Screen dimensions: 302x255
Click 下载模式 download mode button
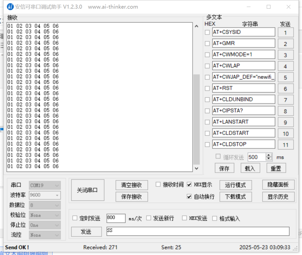click(235, 197)
